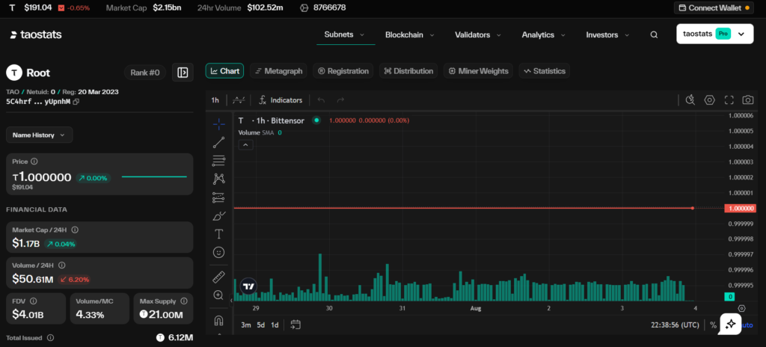Click the 1.000000 price label on axis
766x347 pixels.
click(x=740, y=208)
